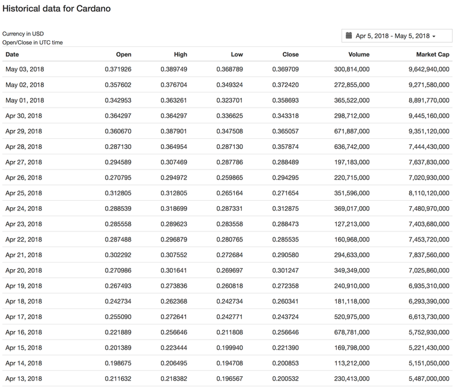461x387 pixels.
Task: Click the date cell Apr 14, 2018
Action: [x=23, y=363]
